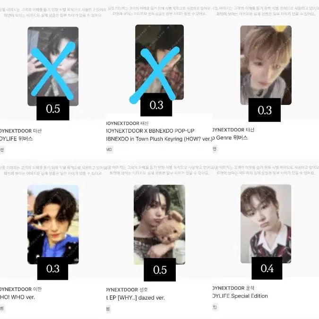Open the EP [WHY..] dazed ver. title
319x319 pixels.
(136, 298)
